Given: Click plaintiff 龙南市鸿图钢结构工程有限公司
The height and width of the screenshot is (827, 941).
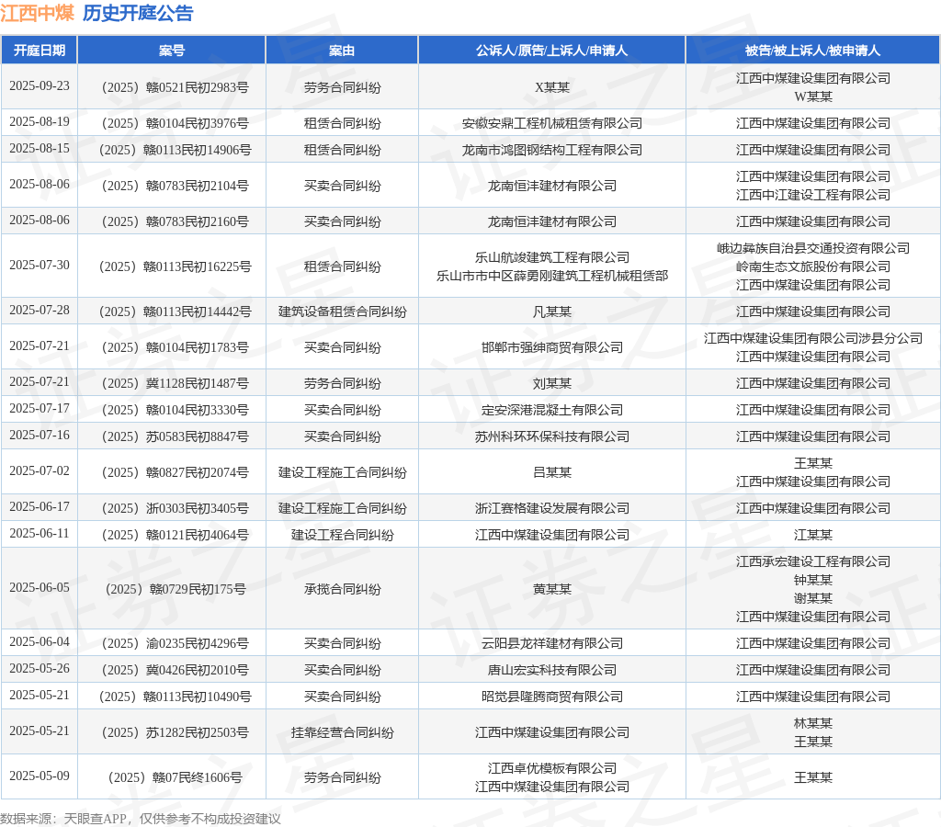Looking at the screenshot, I should pos(552,150).
